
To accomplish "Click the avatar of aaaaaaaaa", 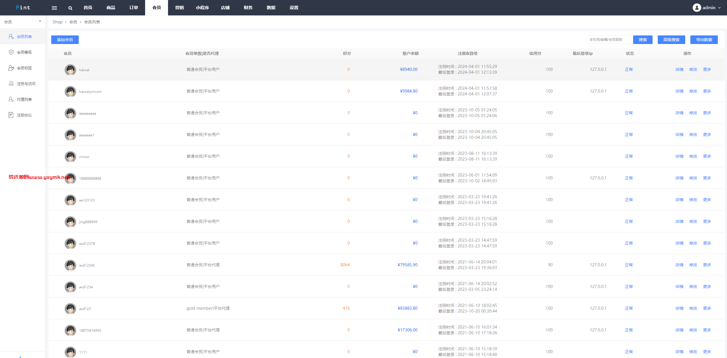I will click(x=70, y=113).
